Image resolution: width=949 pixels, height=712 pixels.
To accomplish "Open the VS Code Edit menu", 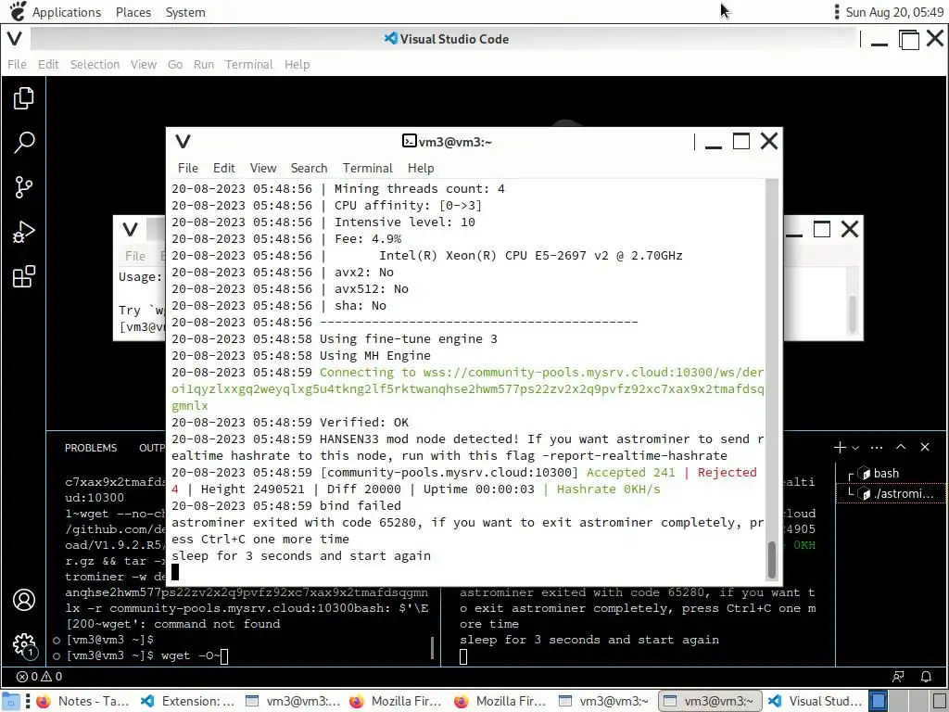I will tap(48, 64).
